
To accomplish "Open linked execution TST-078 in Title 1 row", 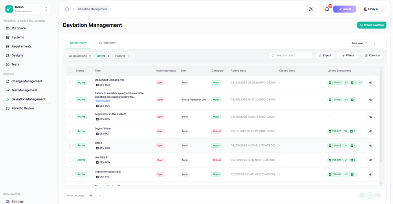I will tap(335, 146).
